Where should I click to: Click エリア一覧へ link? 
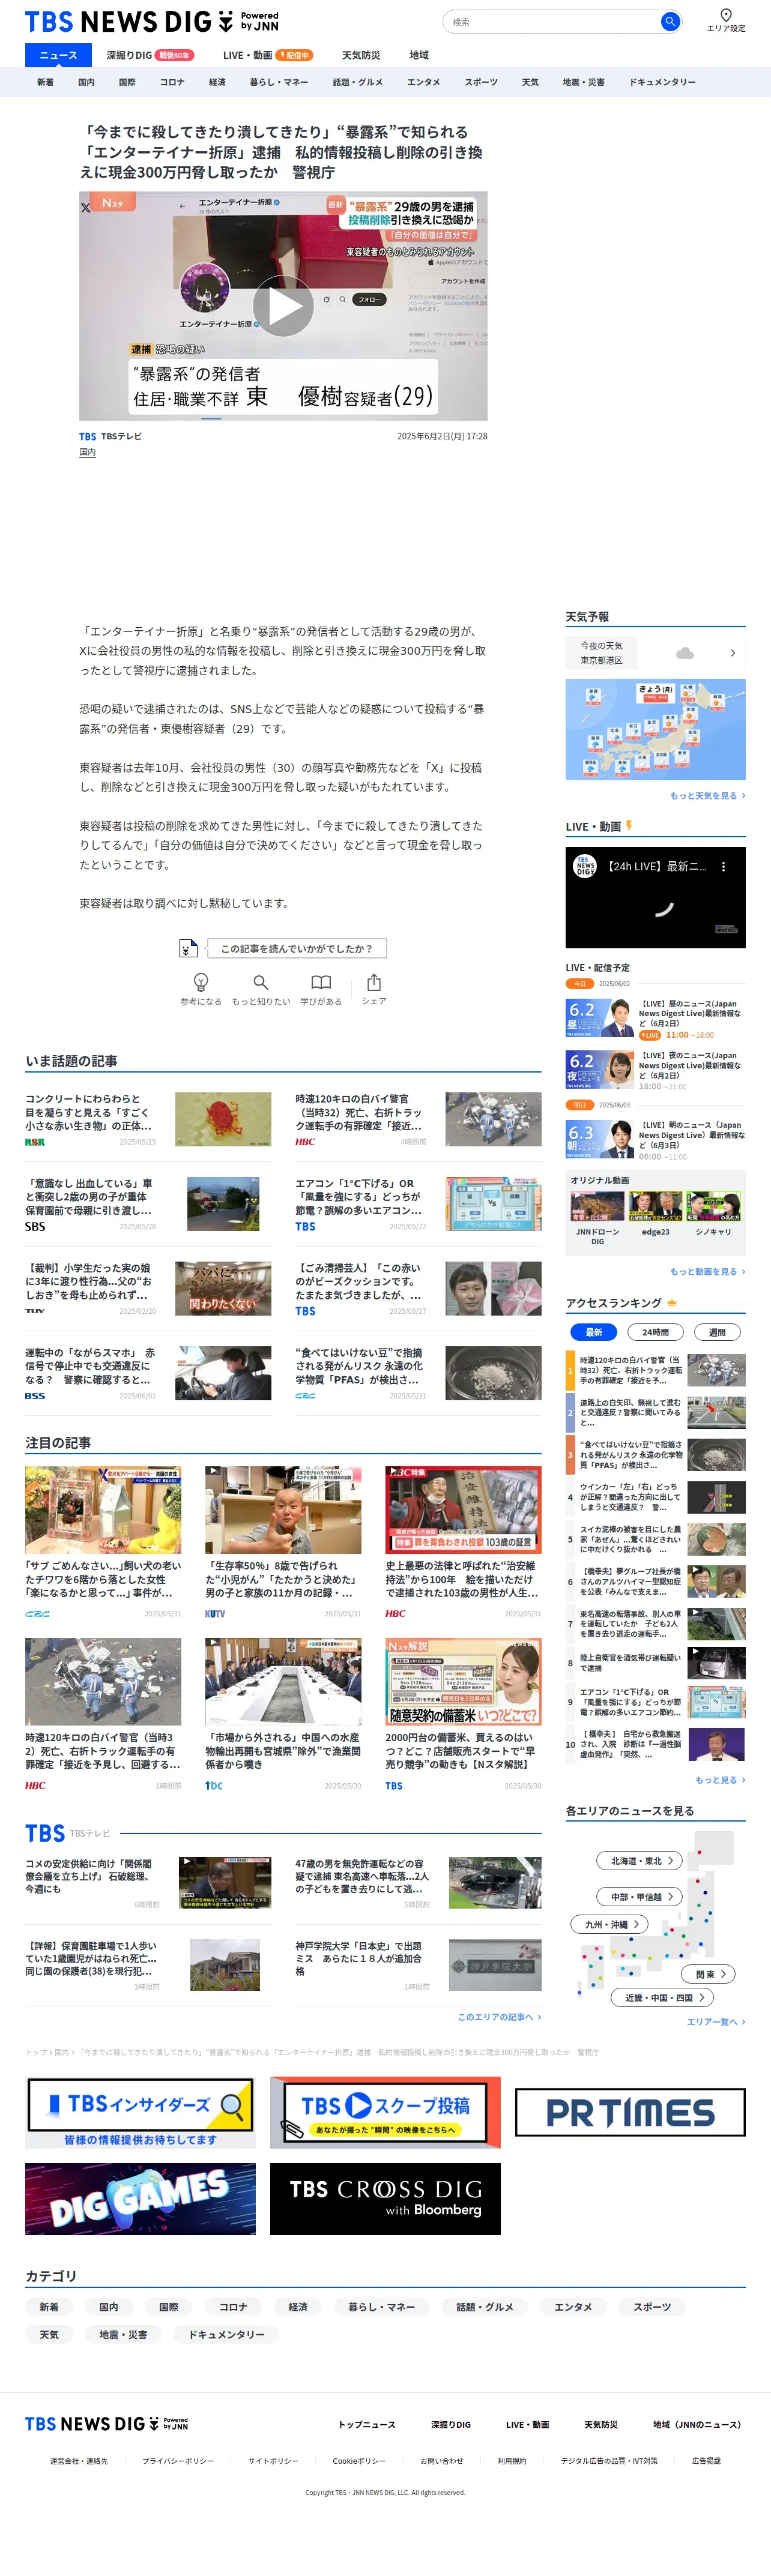(x=716, y=2021)
